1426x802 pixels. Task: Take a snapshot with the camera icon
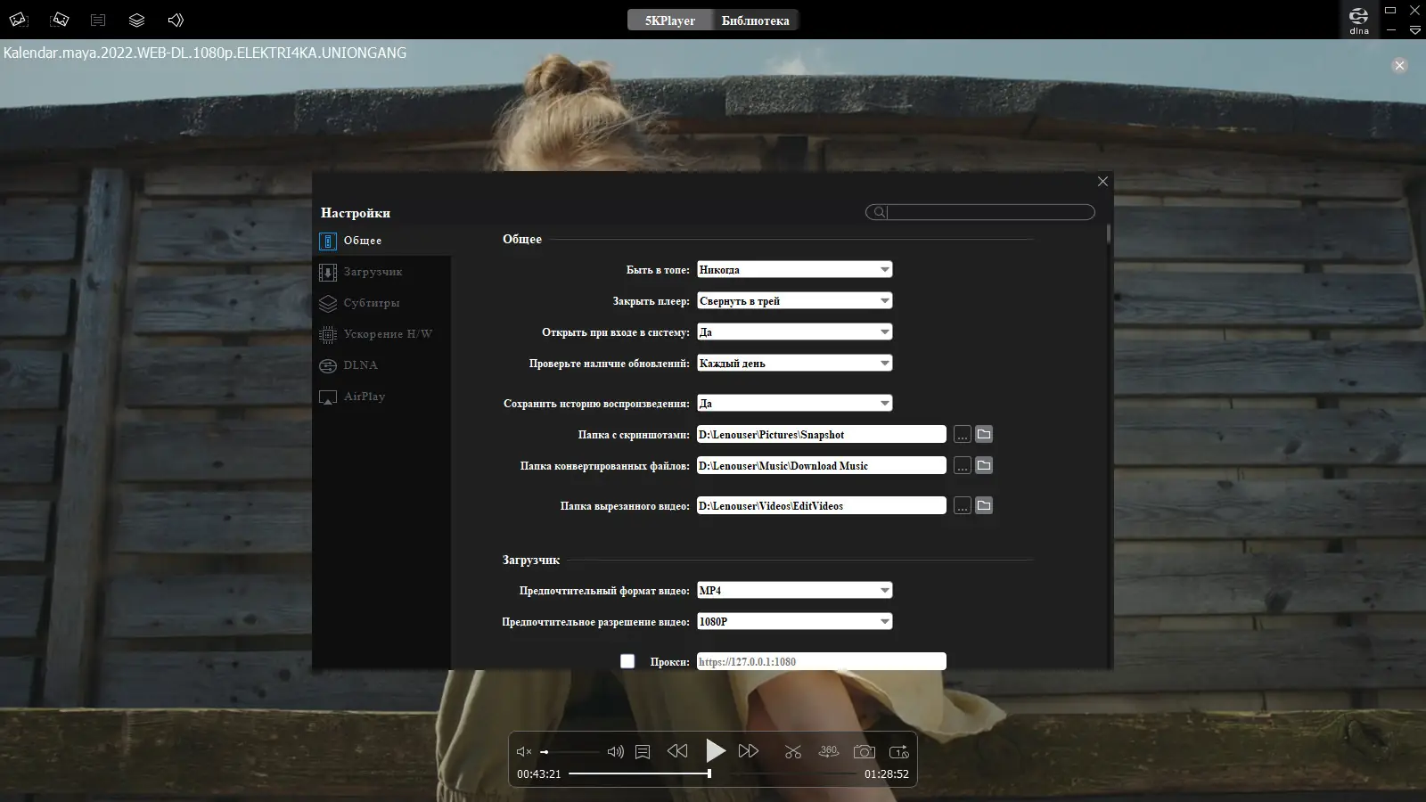(x=864, y=751)
